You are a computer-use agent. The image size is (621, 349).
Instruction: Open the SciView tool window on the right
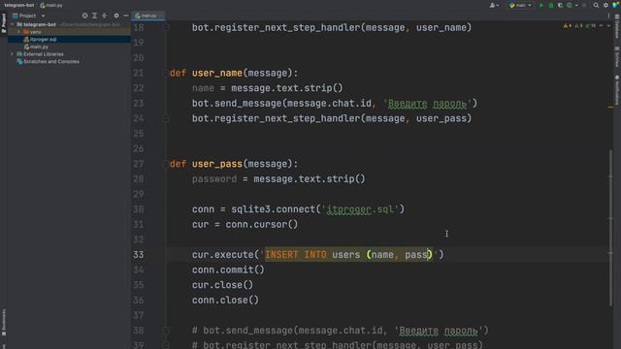tap(617, 57)
